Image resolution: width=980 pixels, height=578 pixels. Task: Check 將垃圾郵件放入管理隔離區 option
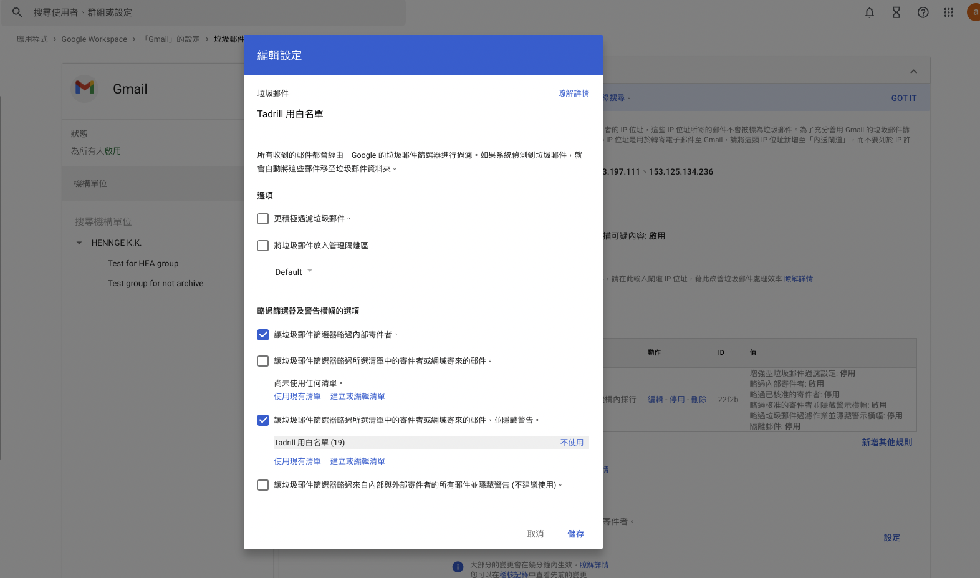pyautogui.click(x=263, y=246)
